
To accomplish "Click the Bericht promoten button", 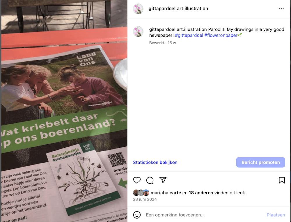I will coord(260,162).
